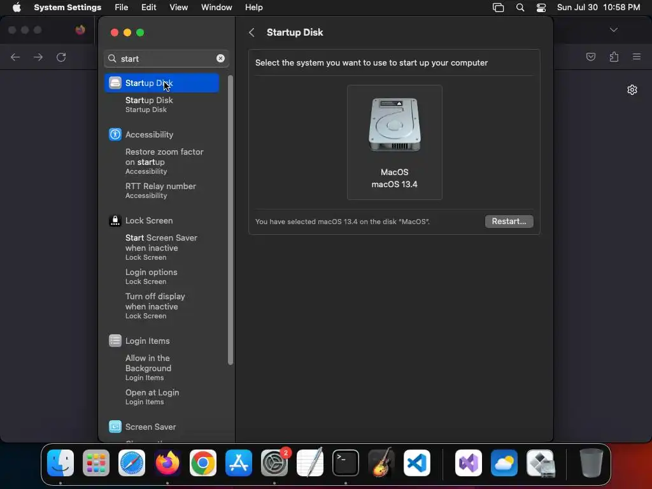
Task: Click the Firefox window back arrow
Action: (x=15, y=57)
